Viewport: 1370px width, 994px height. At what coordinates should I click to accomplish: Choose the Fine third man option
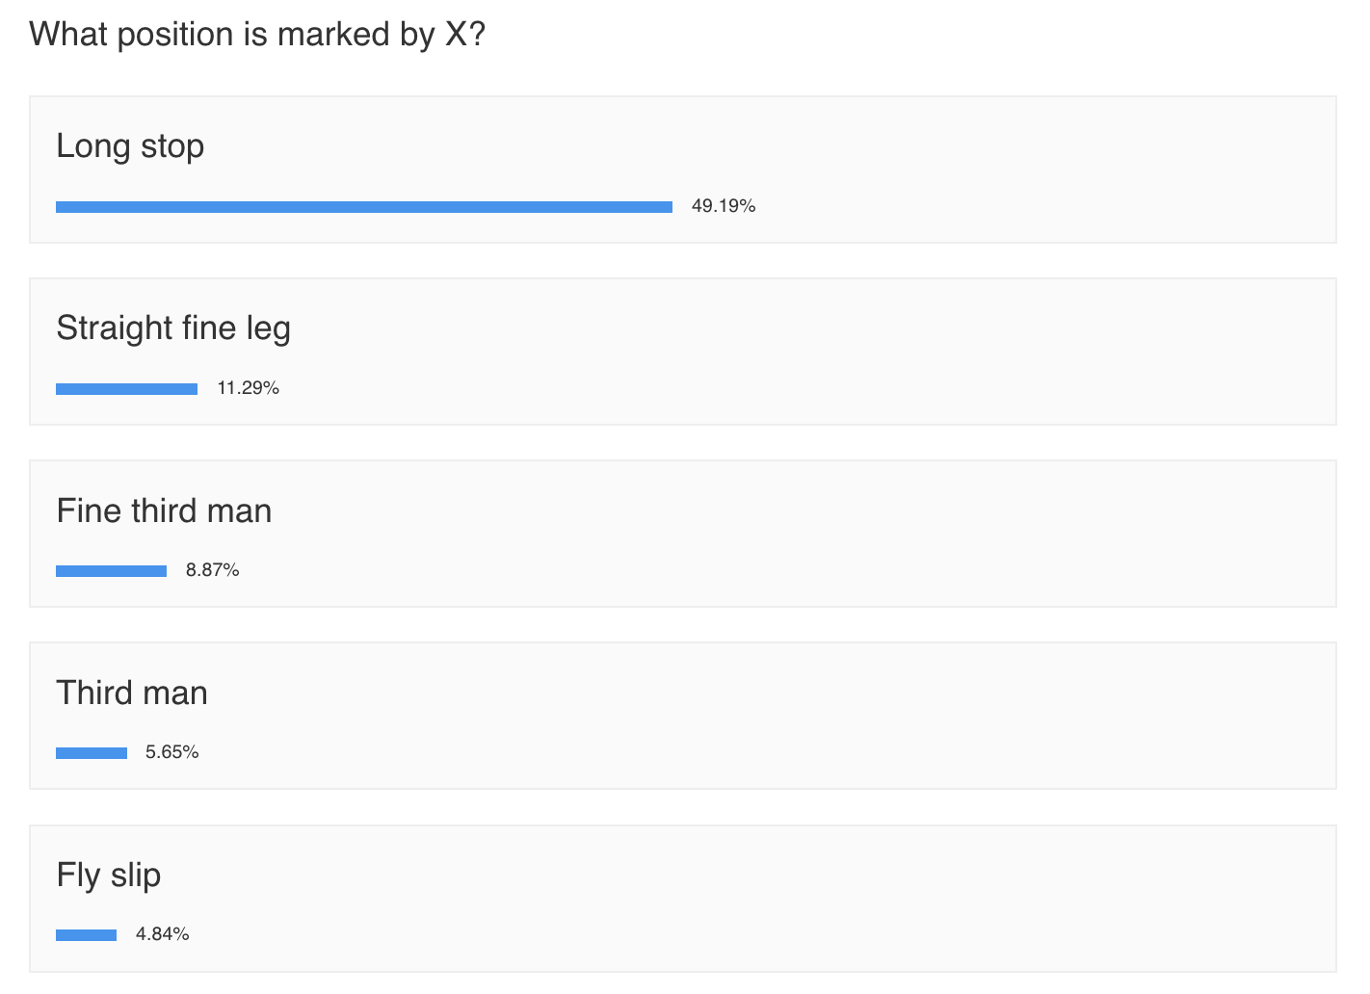click(x=683, y=534)
